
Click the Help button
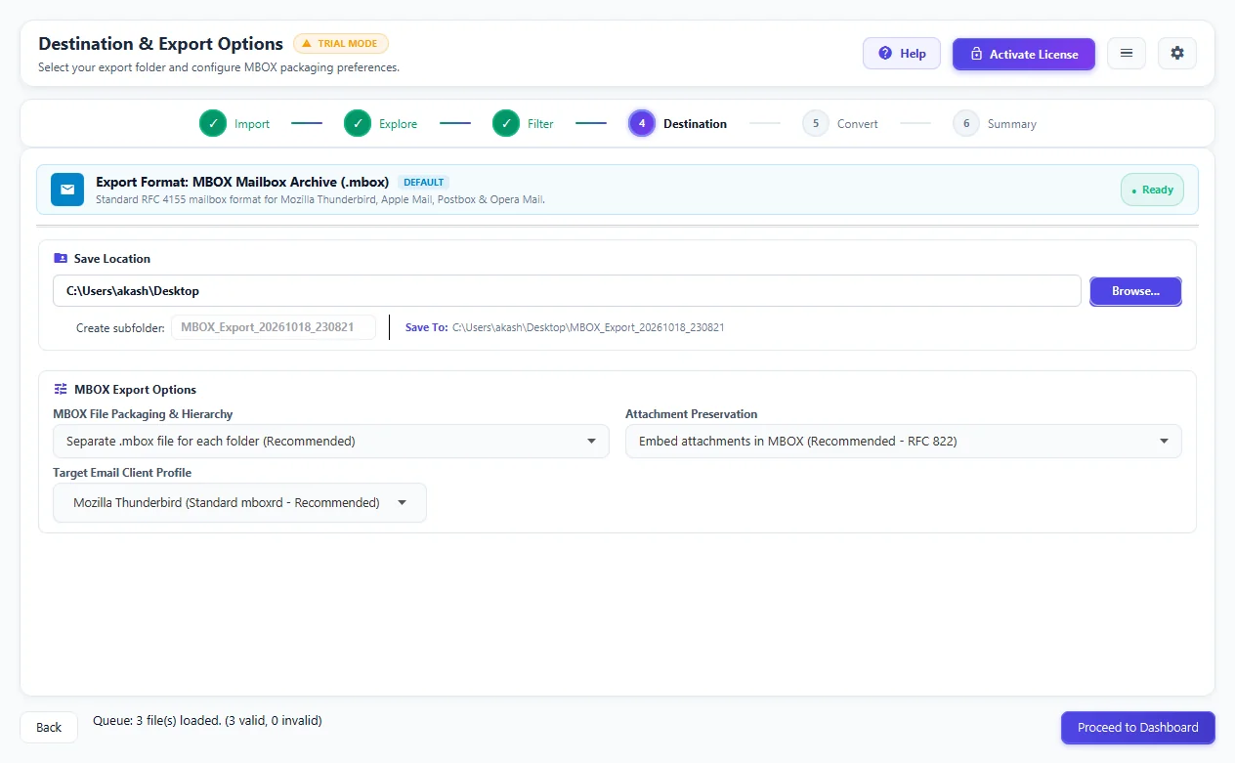pos(902,54)
